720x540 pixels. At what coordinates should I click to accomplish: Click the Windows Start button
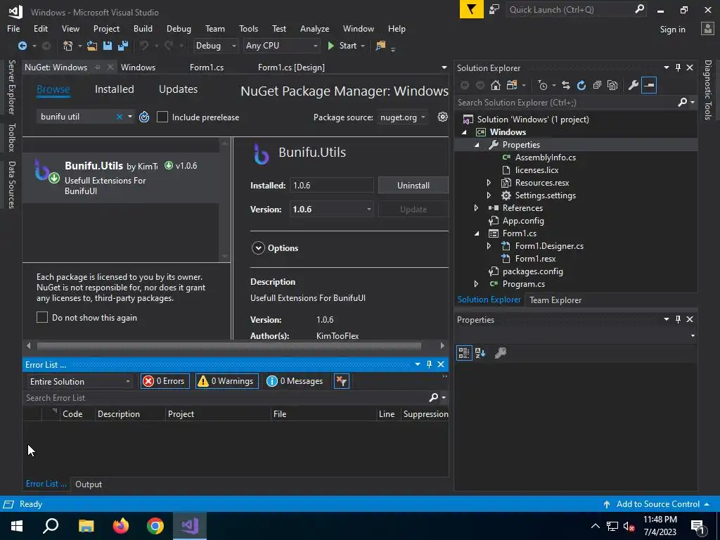coord(17,526)
